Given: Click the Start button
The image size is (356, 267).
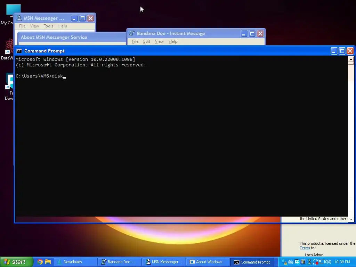Looking at the screenshot, I should 16,262.
